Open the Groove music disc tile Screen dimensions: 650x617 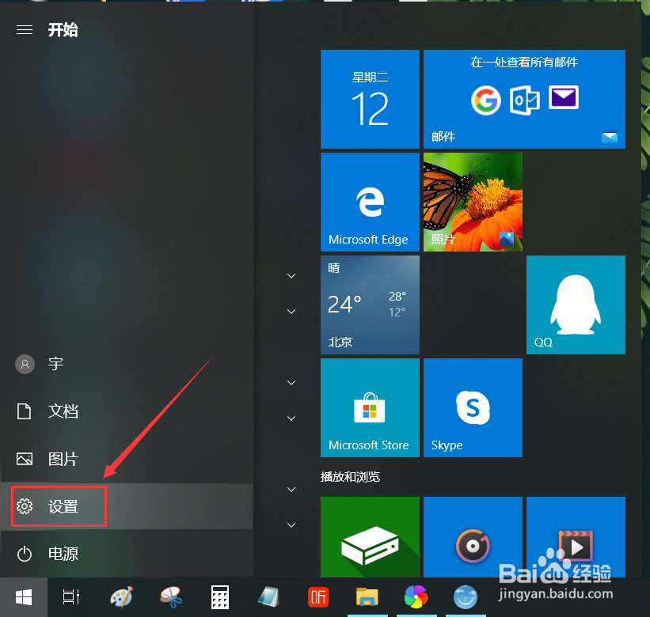(473, 537)
